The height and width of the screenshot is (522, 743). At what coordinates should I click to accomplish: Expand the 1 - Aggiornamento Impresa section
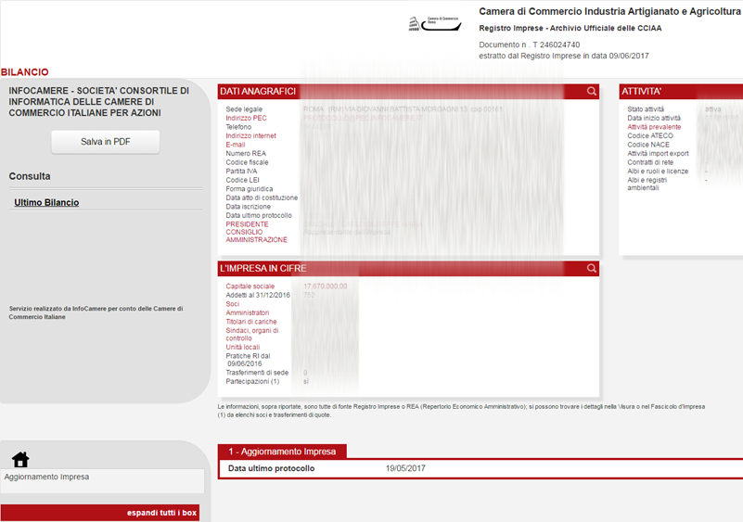click(282, 451)
